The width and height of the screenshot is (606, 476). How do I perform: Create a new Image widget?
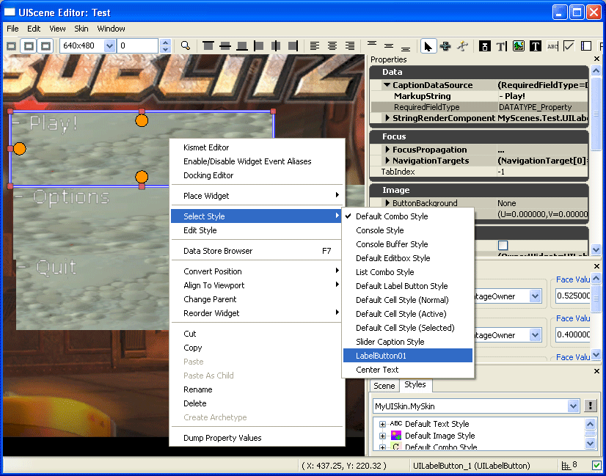click(518, 45)
